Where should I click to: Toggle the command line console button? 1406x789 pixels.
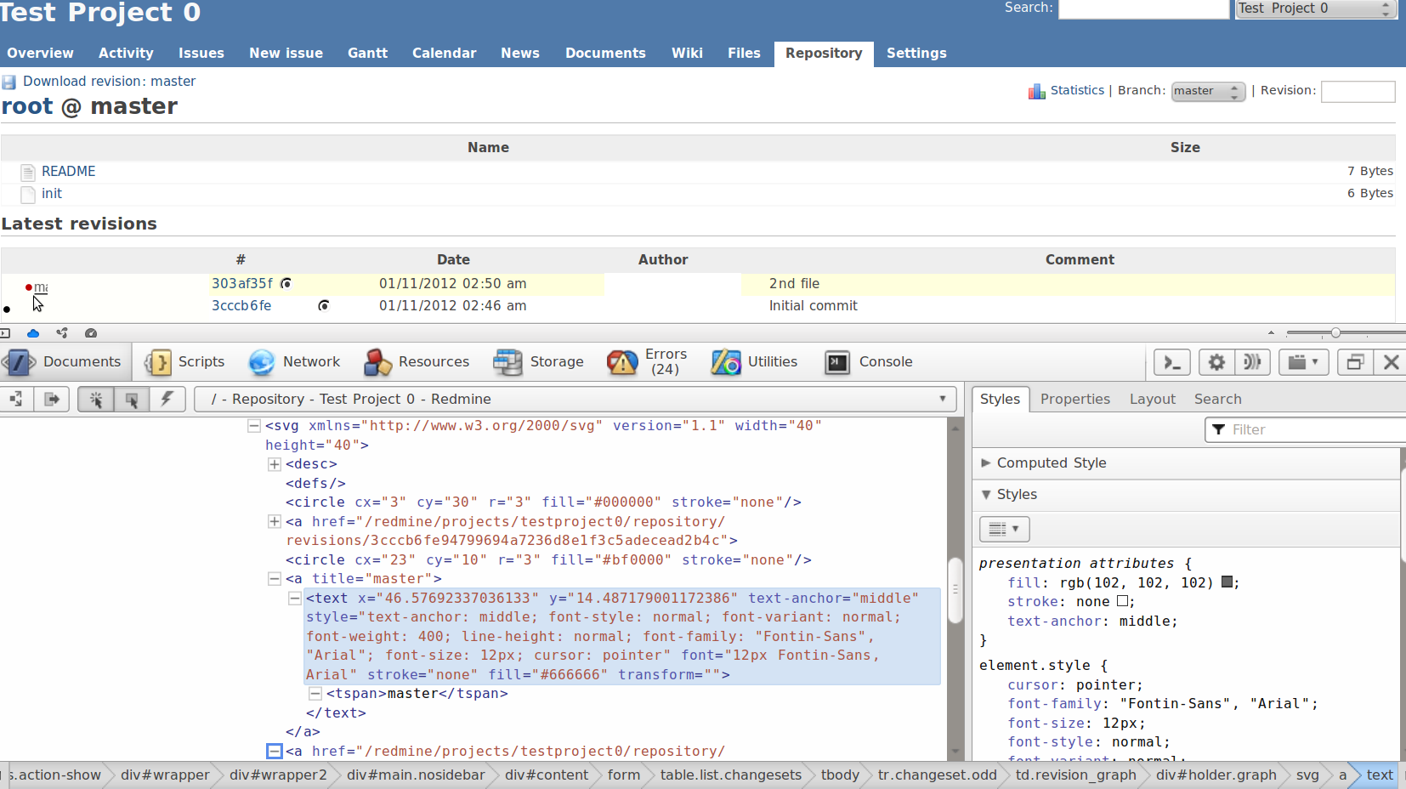click(1172, 362)
